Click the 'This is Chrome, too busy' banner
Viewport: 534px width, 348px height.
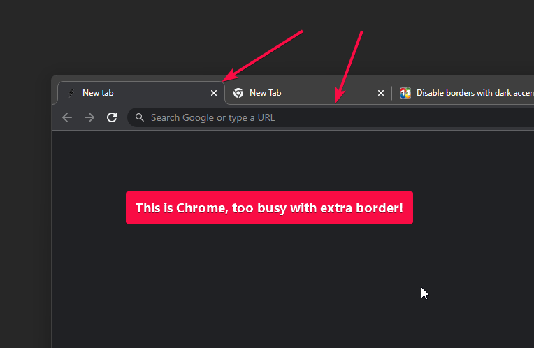point(269,208)
